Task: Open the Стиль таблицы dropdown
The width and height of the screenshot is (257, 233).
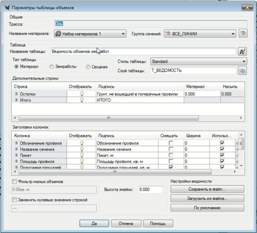Action: coord(199,61)
